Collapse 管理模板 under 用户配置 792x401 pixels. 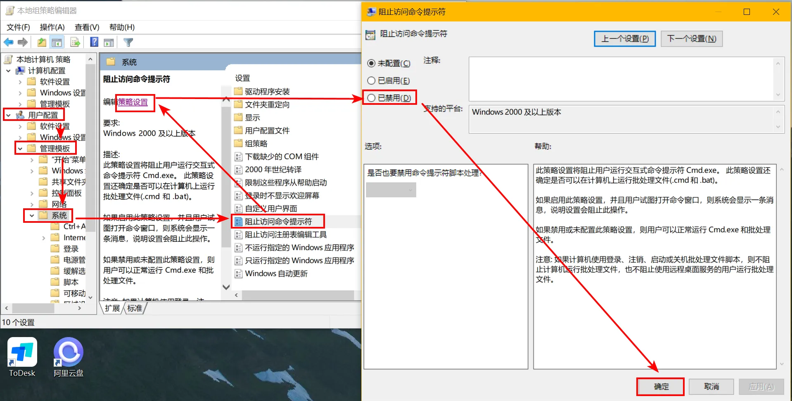pyautogui.click(x=20, y=149)
